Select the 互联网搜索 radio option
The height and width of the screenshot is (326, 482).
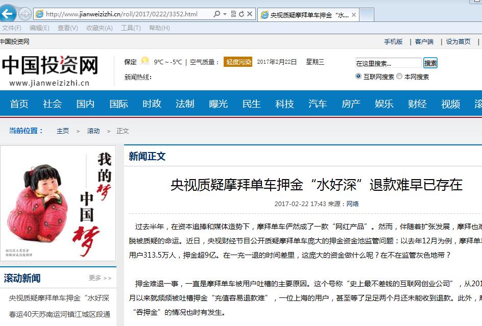pyautogui.click(x=358, y=76)
